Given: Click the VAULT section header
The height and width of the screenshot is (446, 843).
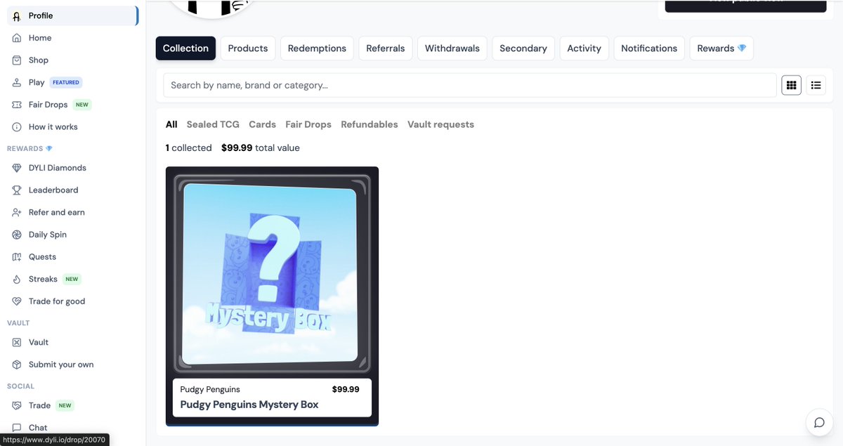Looking at the screenshot, I should (x=18, y=323).
